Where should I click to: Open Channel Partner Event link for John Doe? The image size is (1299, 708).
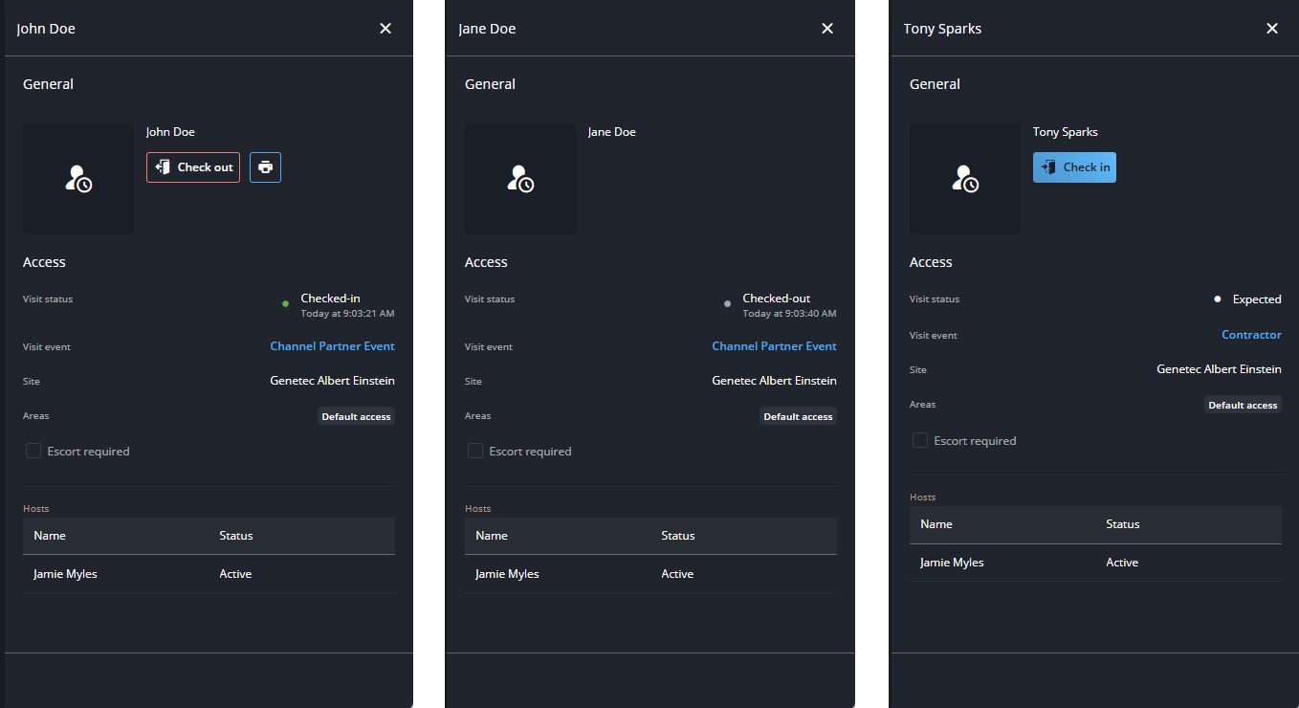point(332,346)
